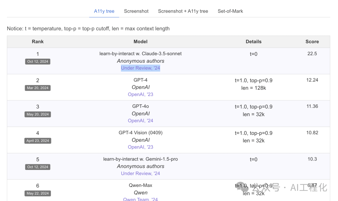
Task: Open the Under Review '24 link for Gemini-1.5-pro
Action: pyautogui.click(x=141, y=173)
